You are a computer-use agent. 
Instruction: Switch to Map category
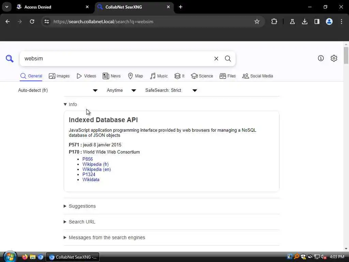tap(135, 76)
